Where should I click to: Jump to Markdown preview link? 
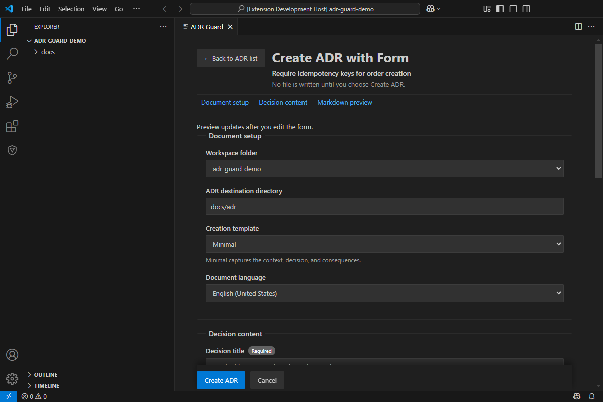345,102
